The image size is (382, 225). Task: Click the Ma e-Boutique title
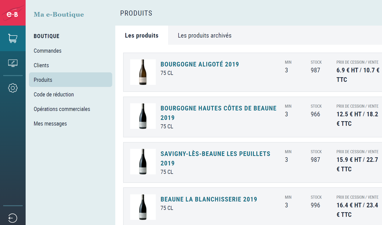tap(59, 15)
